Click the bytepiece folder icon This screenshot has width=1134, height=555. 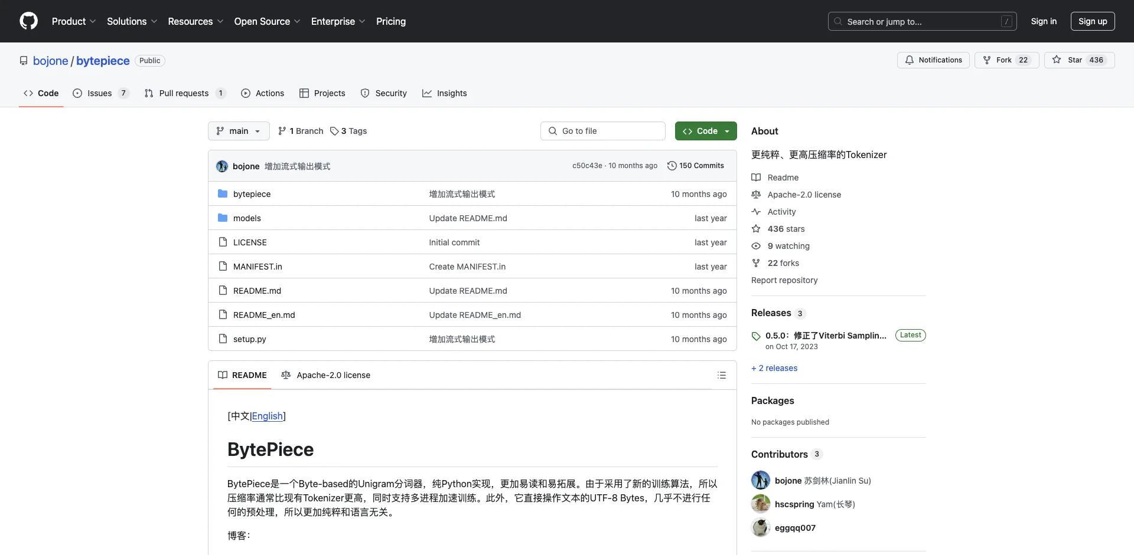pyautogui.click(x=223, y=193)
